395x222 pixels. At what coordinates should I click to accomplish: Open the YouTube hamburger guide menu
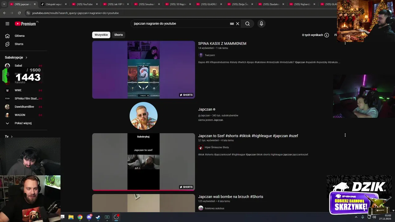7,24
